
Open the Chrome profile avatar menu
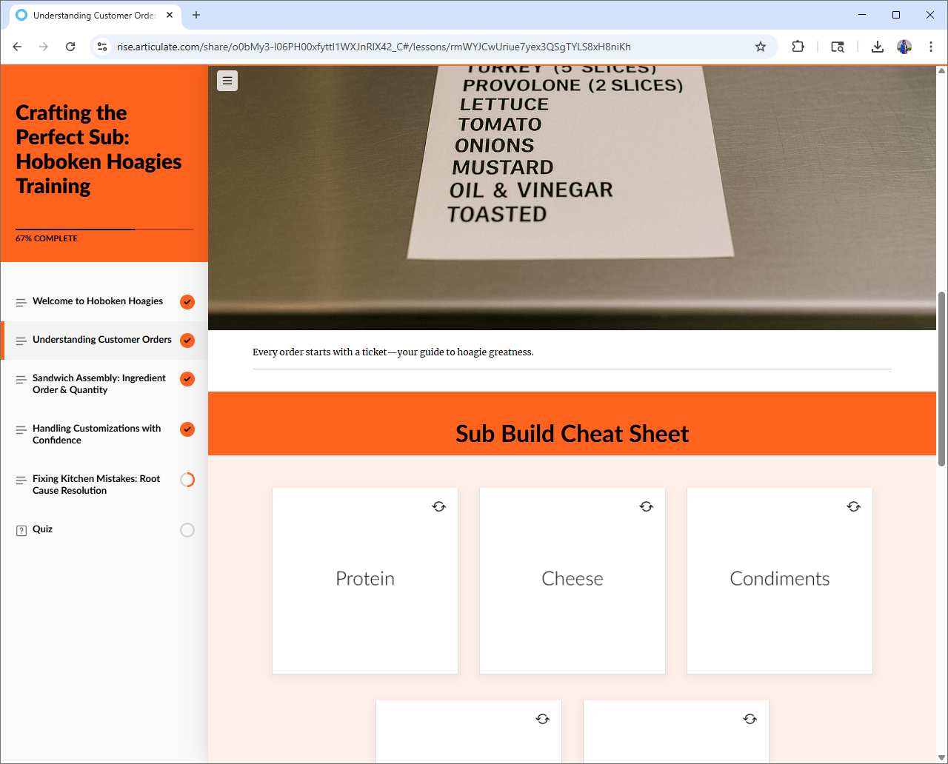pyautogui.click(x=904, y=47)
